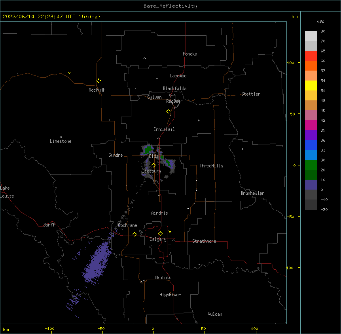This screenshot has height=334, width=341.
Task: Click the Cochrane town label
Action: click(x=127, y=225)
